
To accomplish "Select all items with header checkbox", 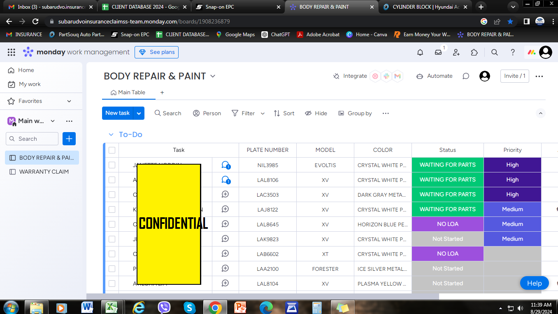I will click(112, 150).
